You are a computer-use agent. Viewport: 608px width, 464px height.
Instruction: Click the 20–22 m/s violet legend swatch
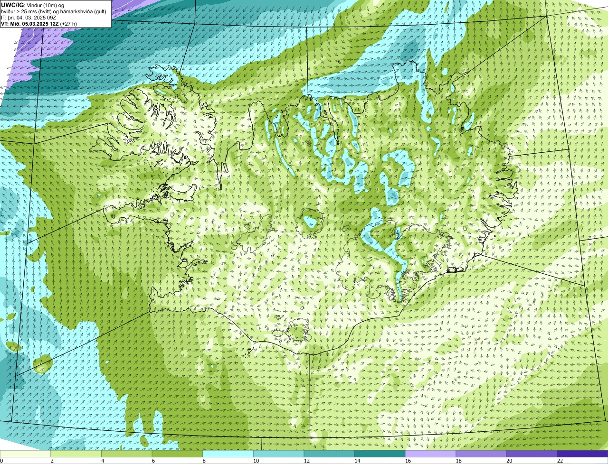point(532,454)
